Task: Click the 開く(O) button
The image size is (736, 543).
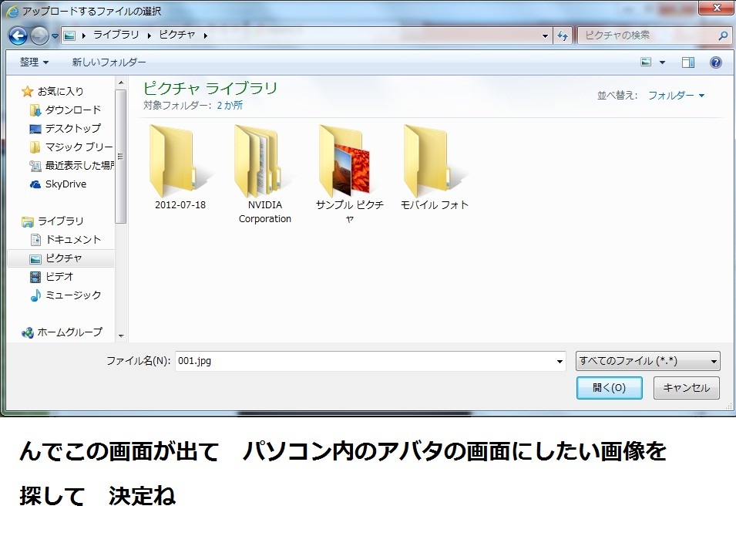Action: point(609,388)
